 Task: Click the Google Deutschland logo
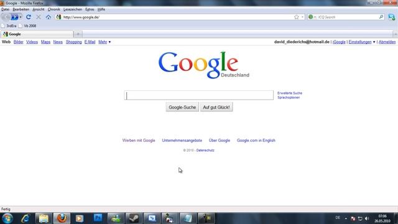click(203, 65)
